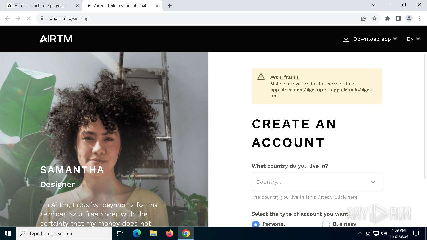427x240 pixels.
Task: Launch Microsoft Edge from taskbar
Action: click(137, 233)
